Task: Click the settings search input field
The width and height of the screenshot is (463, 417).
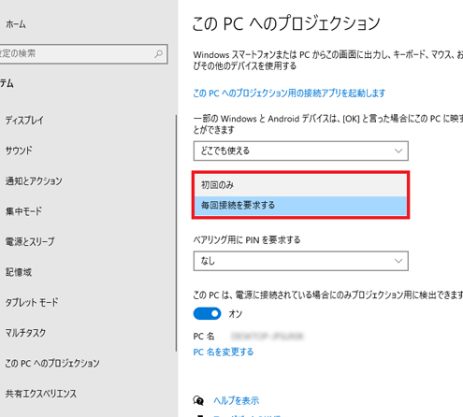Action: (x=82, y=54)
